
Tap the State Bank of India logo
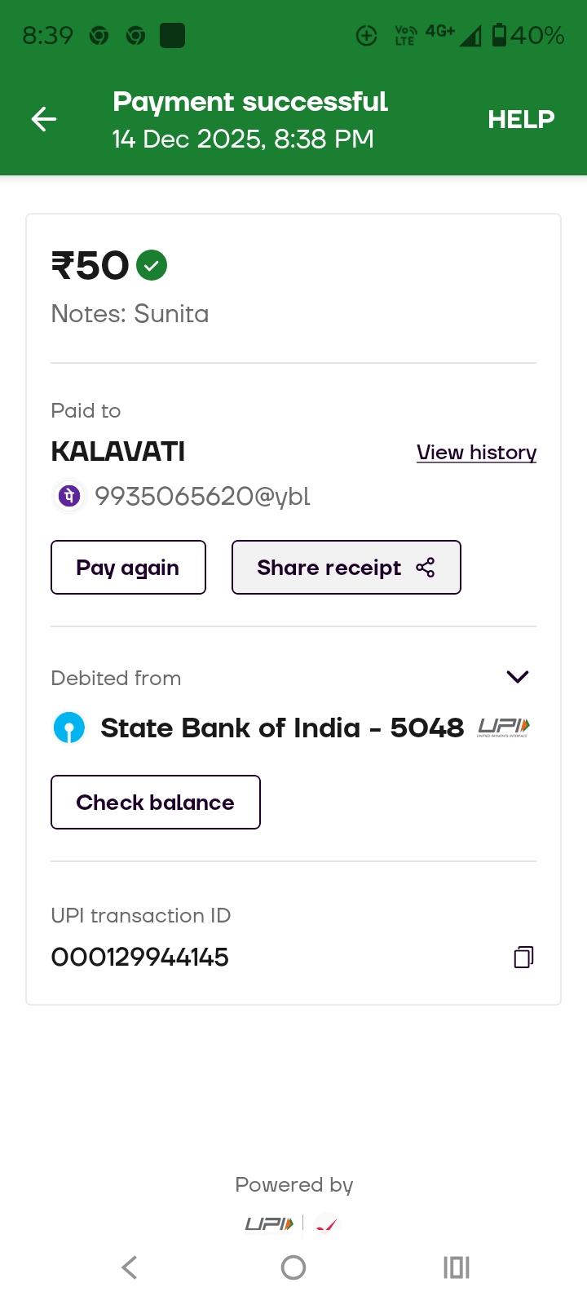tap(69, 728)
